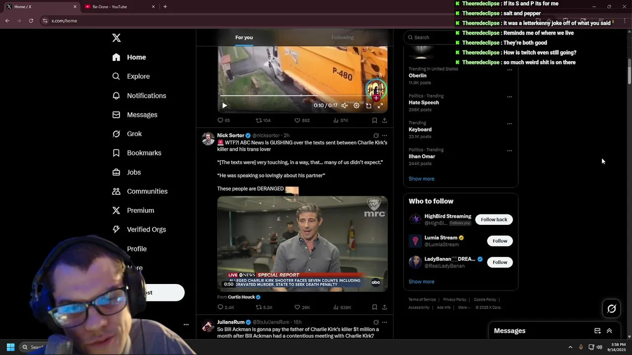Viewport: 632px width, 355px height.
Task: Open more options on Nick Sortor post
Action: 385,136
